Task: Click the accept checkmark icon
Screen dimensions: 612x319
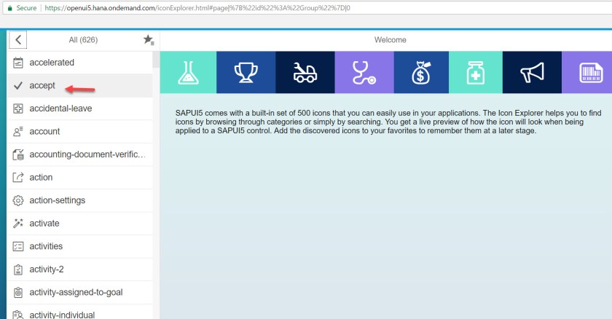Action: 18,85
